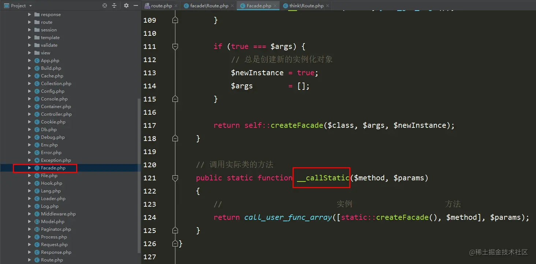
Task: Expand the template folder
Action: (30, 38)
